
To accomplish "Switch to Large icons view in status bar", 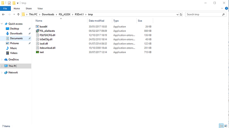I will pos(226,126).
